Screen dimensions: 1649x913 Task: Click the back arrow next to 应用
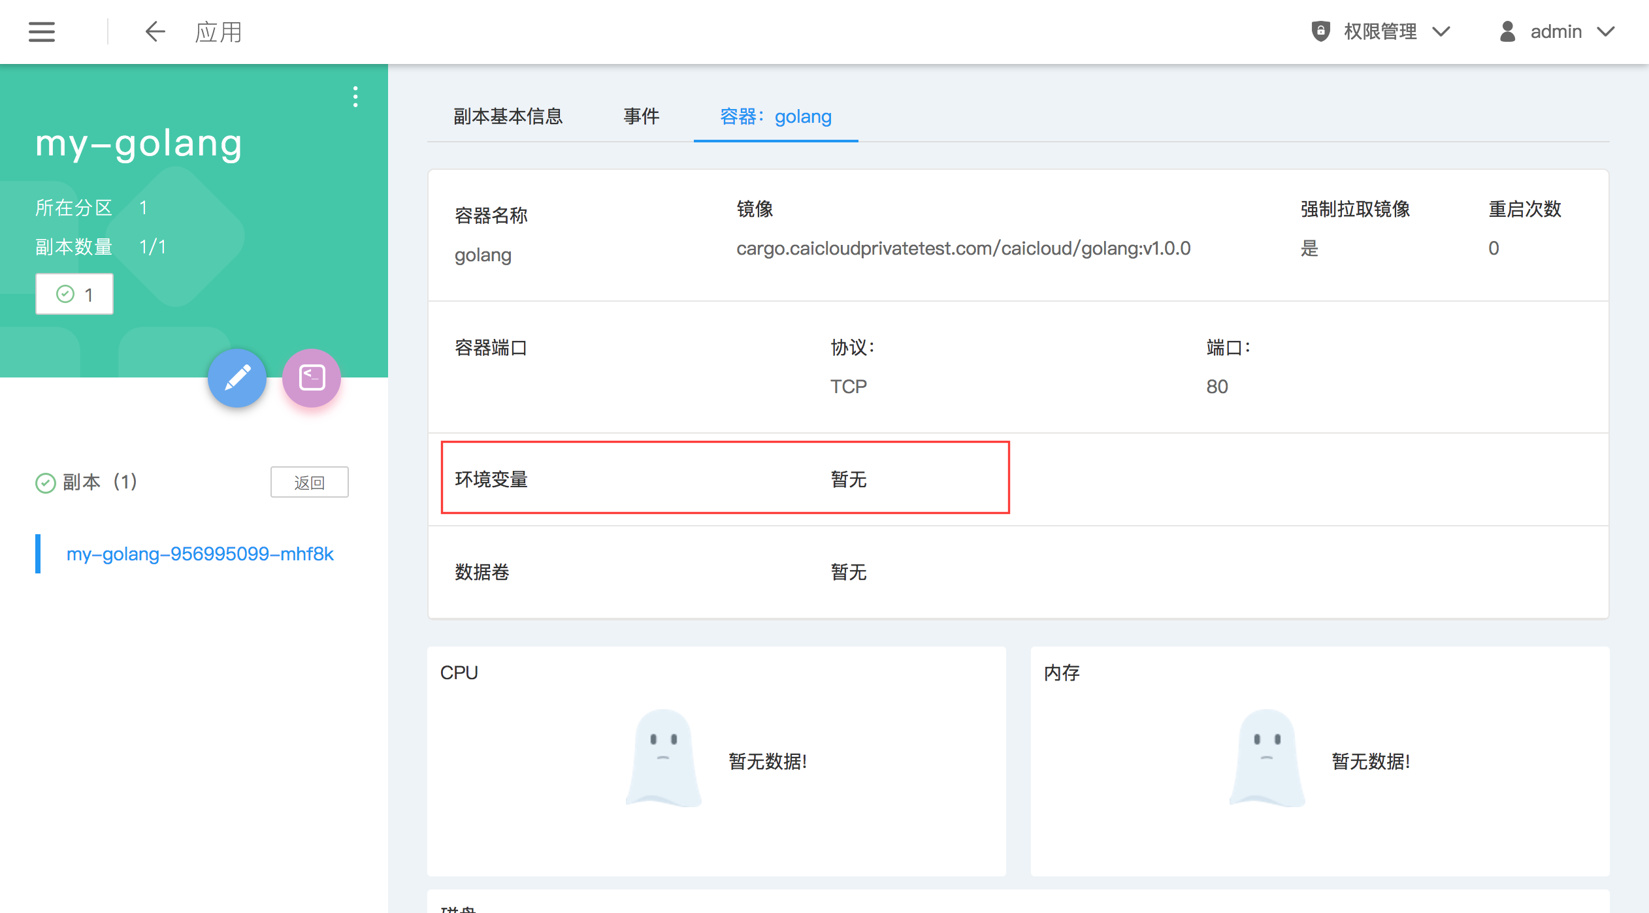coord(155,31)
